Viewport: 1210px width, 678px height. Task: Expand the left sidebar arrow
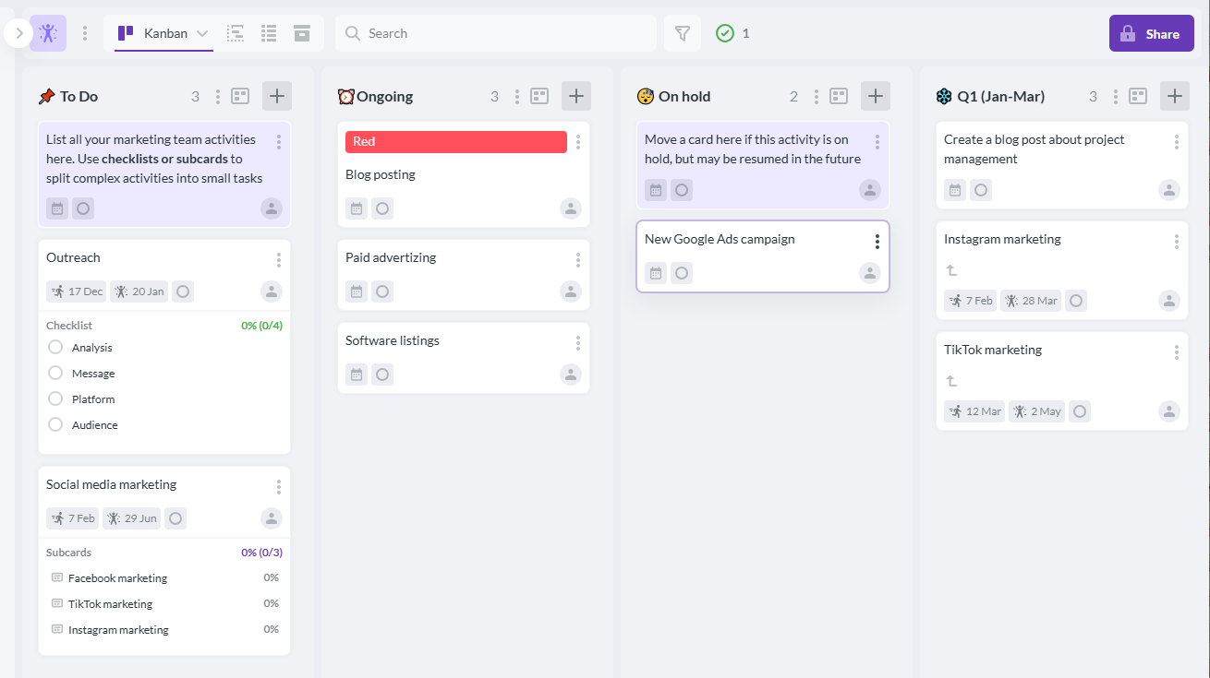tap(17, 32)
